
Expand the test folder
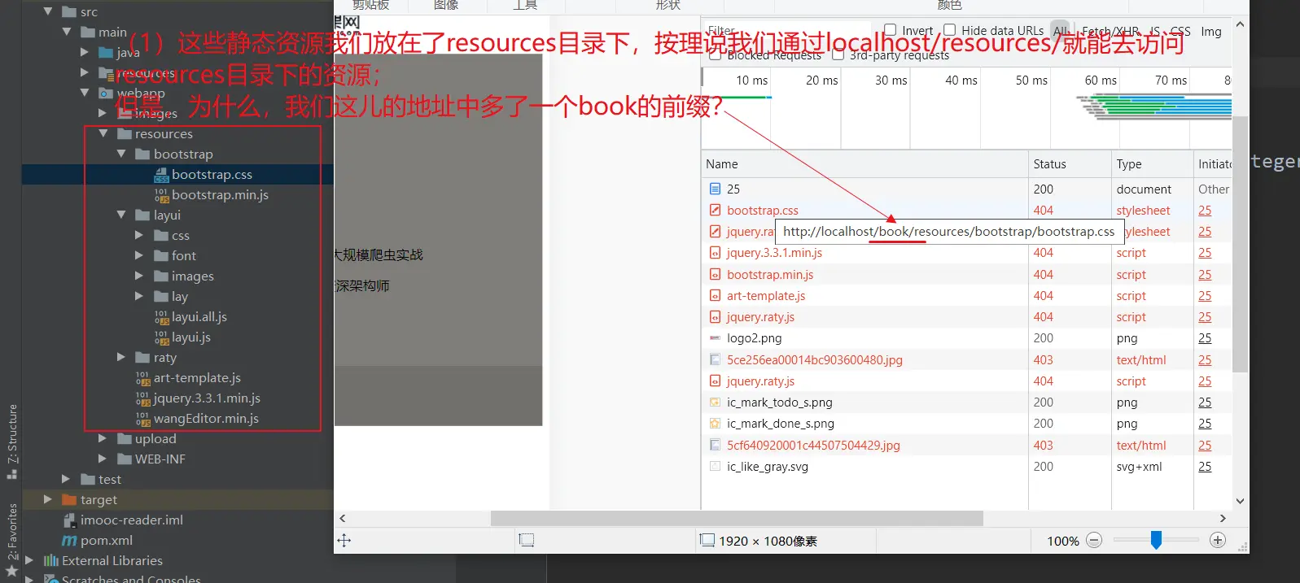pos(66,479)
